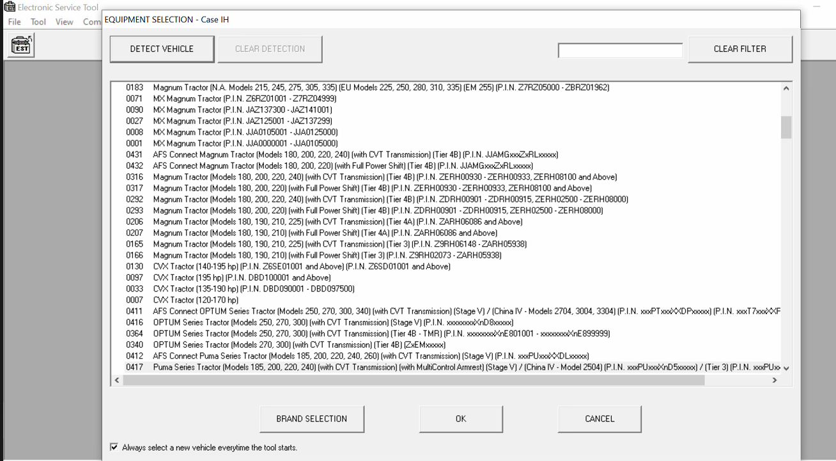Image resolution: width=836 pixels, height=461 pixels.
Task: Click the horizontal scrollbar left arrow
Action: pyautogui.click(x=116, y=380)
